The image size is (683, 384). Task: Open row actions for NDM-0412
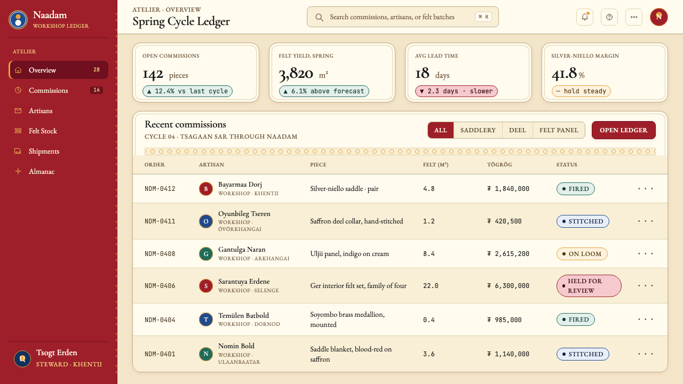pyautogui.click(x=646, y=189)
